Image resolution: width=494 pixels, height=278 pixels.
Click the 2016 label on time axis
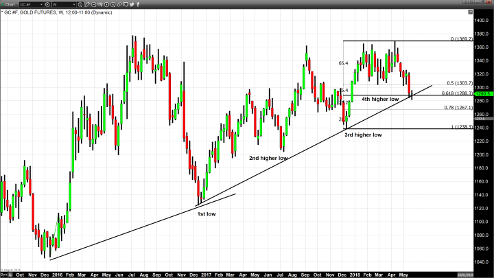(x=58, y=275)
